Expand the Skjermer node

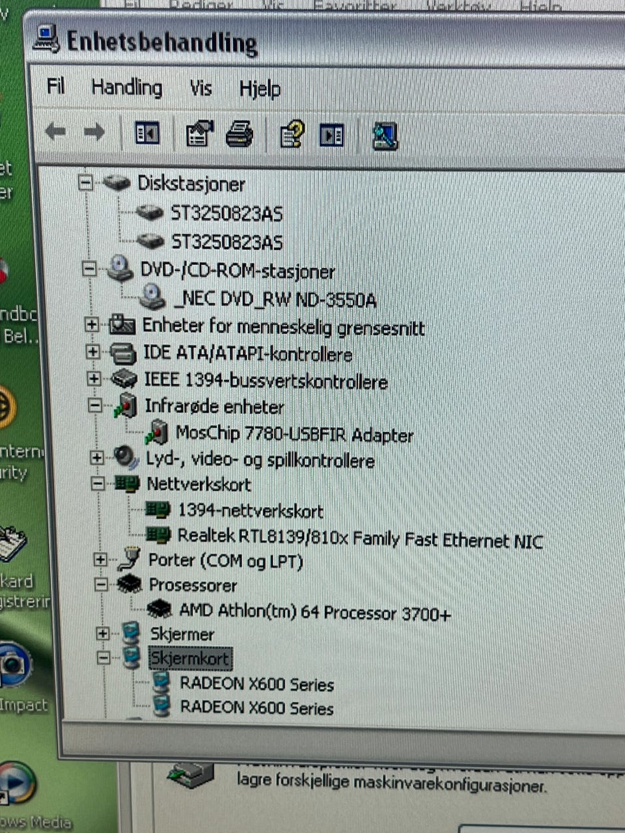click(103, 632)
